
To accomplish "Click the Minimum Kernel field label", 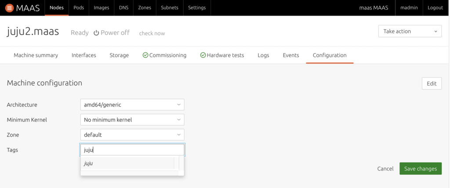I will [27, 120].
